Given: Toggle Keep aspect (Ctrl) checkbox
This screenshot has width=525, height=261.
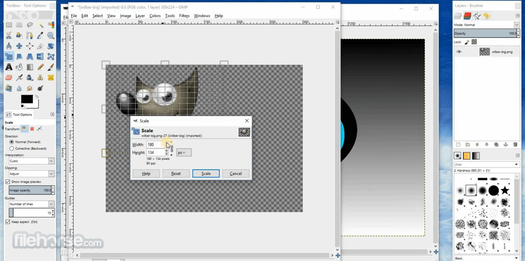Looking at the screenshot, I should coord(8,222).
